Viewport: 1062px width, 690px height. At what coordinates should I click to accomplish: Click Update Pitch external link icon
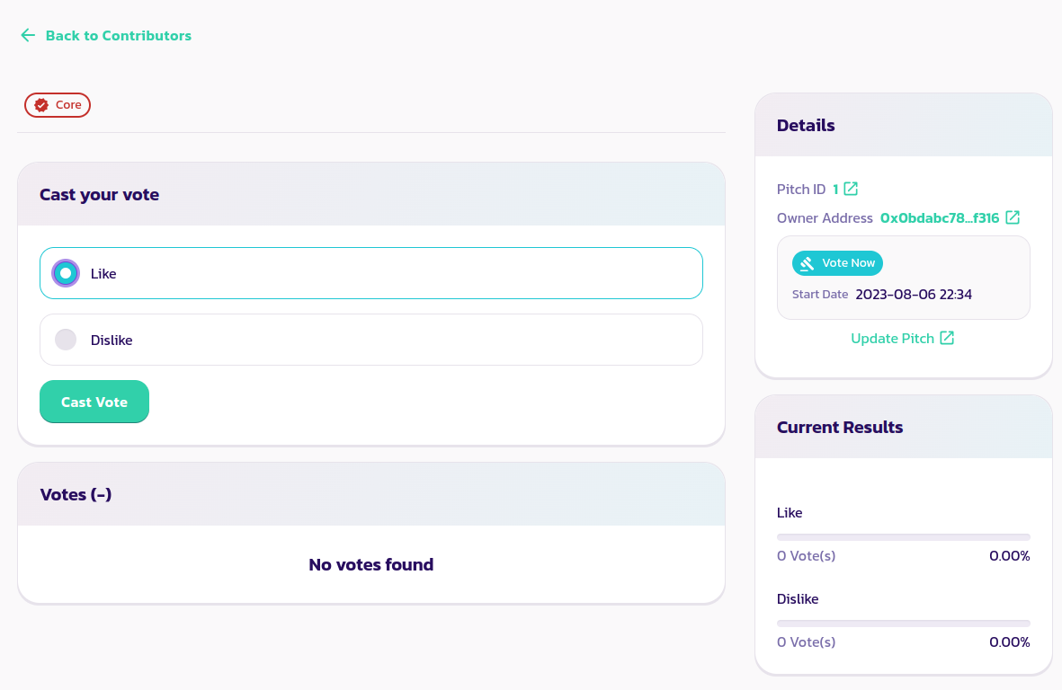947,338
